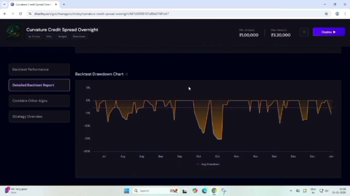Open the Chrome three-dot menu
350x196 pixels.
[x=345, y=14]
